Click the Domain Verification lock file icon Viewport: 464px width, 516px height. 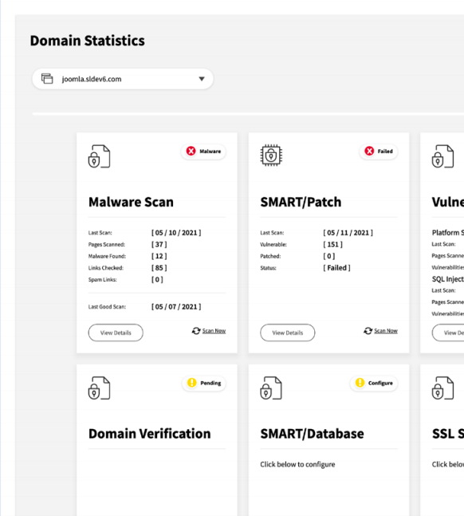(99, 388)
